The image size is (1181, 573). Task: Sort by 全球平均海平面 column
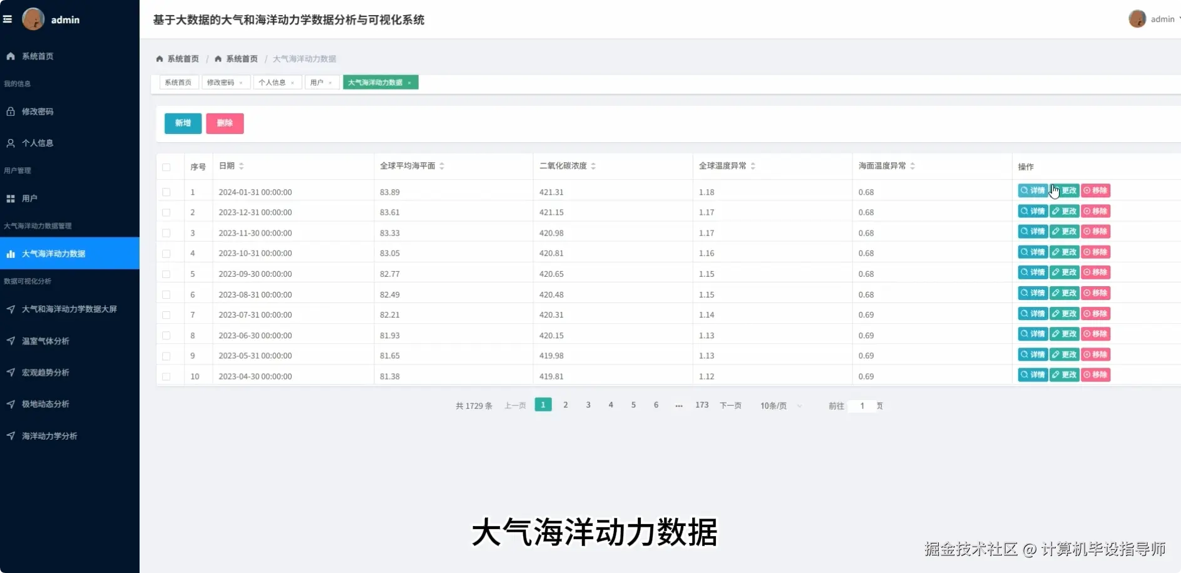click(442, 166)
